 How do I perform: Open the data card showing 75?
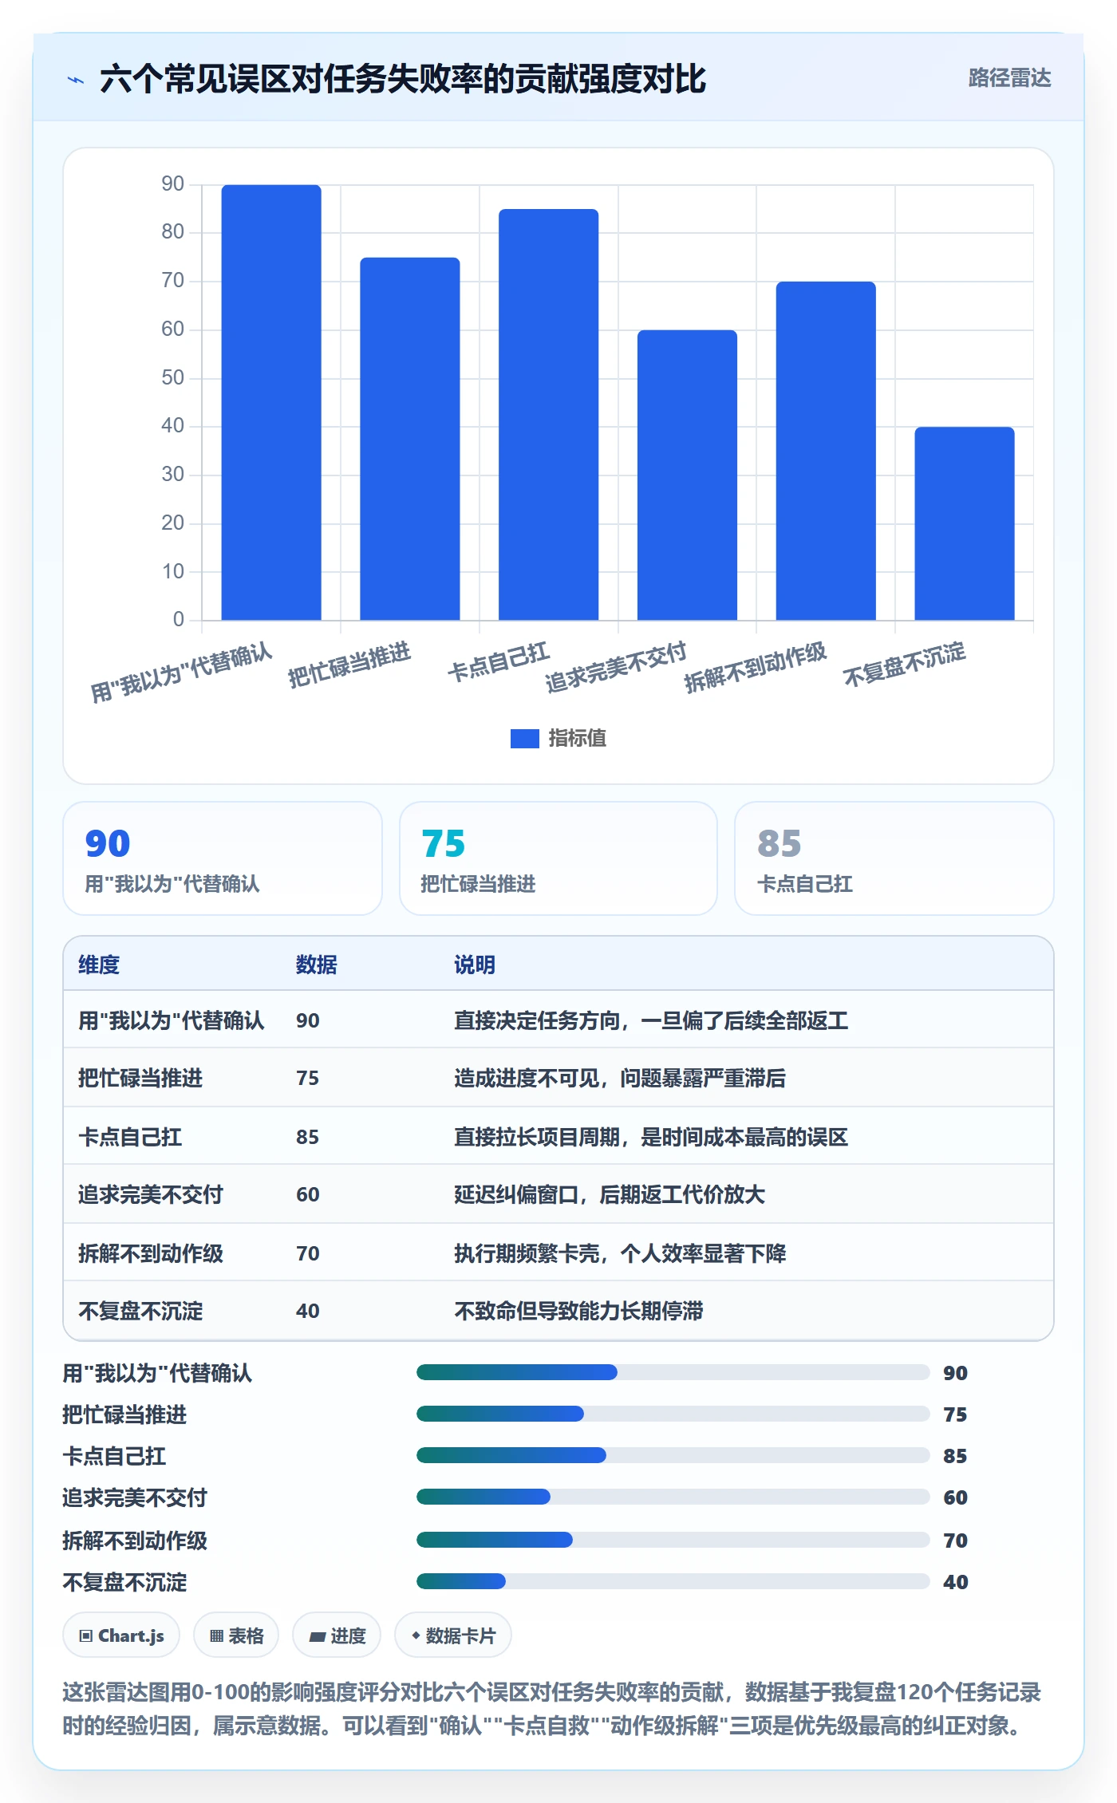click(x=558, y=858)
